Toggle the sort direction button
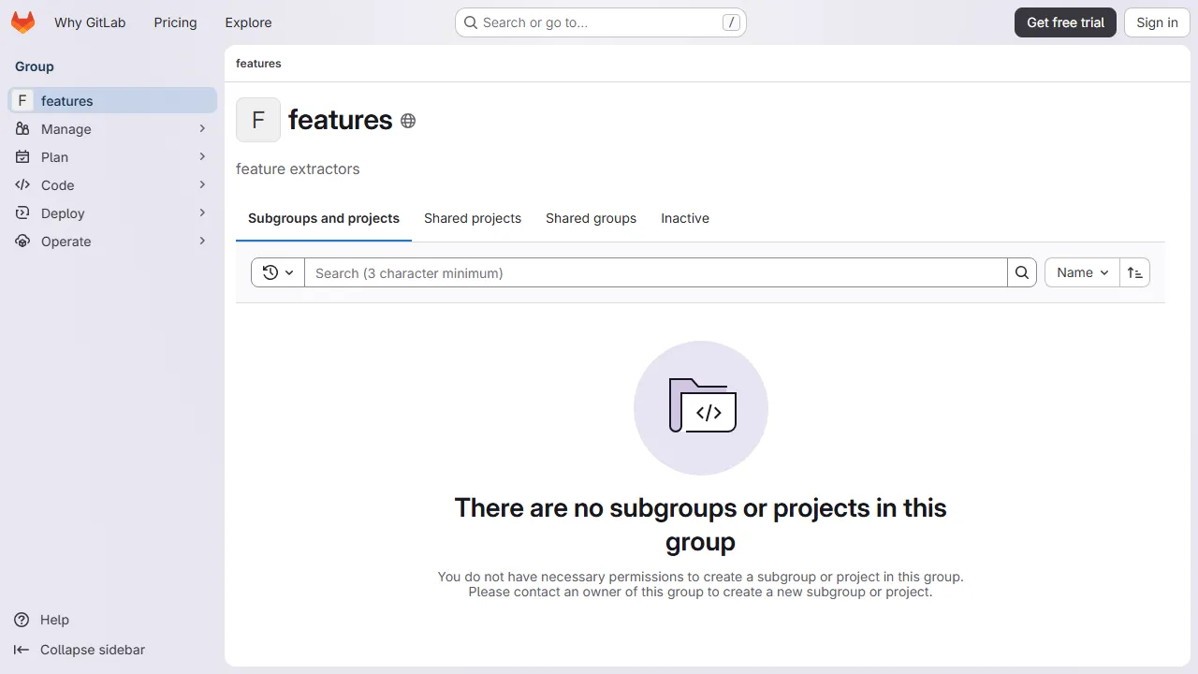Screen dimensions: 1198x674 (1134, 272)
